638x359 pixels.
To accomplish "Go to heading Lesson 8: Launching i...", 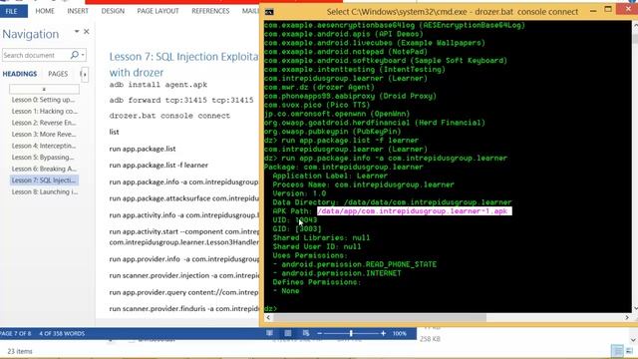I will [44, 191].
